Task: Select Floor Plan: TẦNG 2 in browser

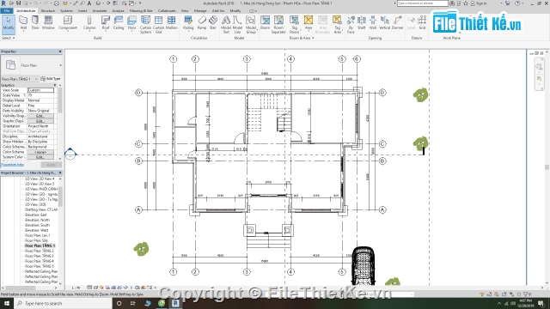Action: point(39,251)
